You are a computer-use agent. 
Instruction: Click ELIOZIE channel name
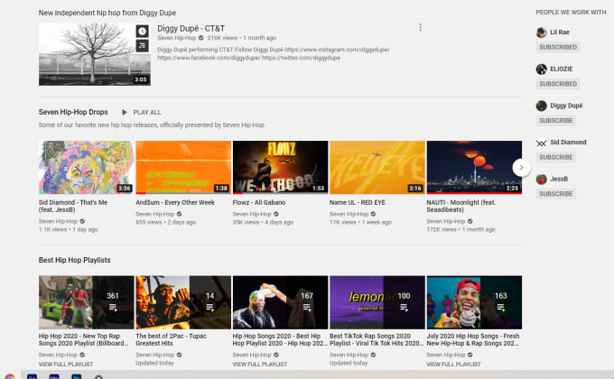click(x=561, y=69)
